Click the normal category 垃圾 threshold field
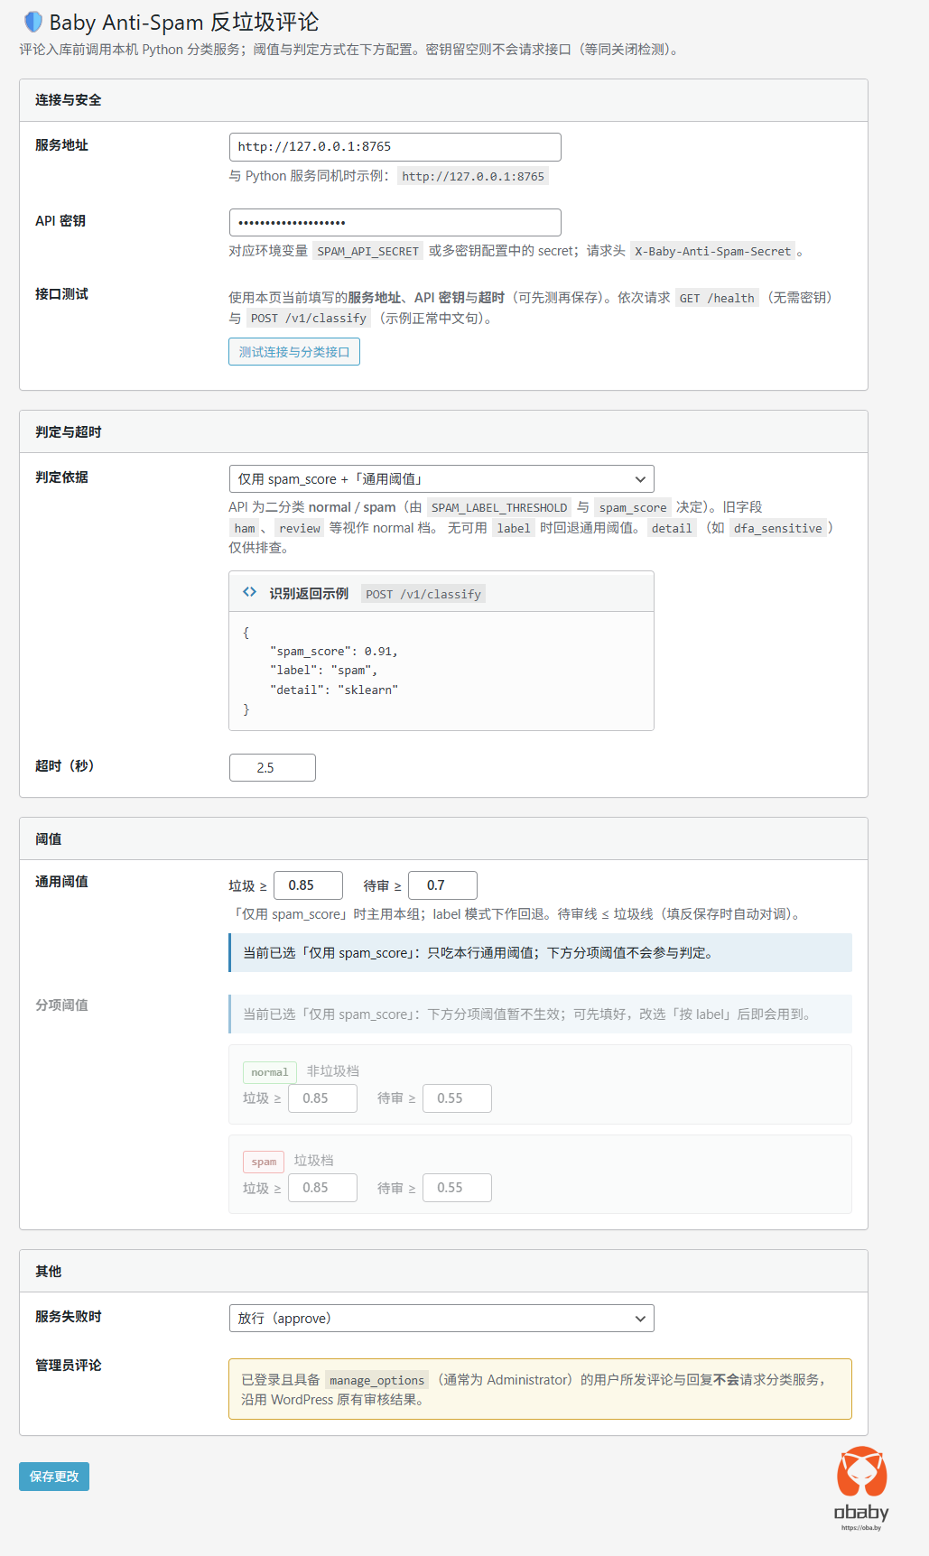The image size is (929, 1556). [x=322, y=1098]
